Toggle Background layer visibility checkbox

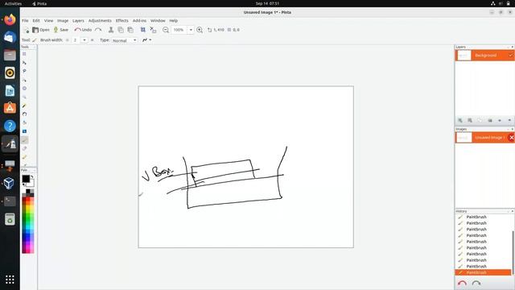click(x=511, y=56)
